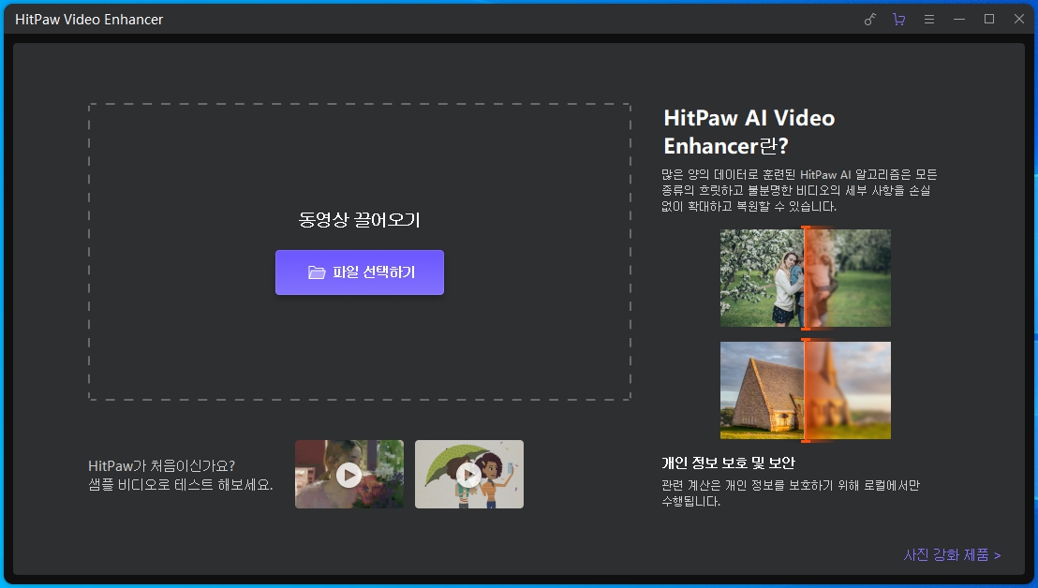Play the cartoon umbrella sample video
This screenshot has height=588, width=1038.
tap(469, 474)
